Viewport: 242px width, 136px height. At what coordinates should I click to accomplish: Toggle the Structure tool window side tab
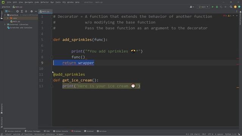click(x=2, y=122)
